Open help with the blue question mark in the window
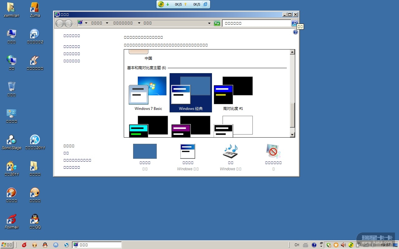399x249 pixels. click(296, 32)
